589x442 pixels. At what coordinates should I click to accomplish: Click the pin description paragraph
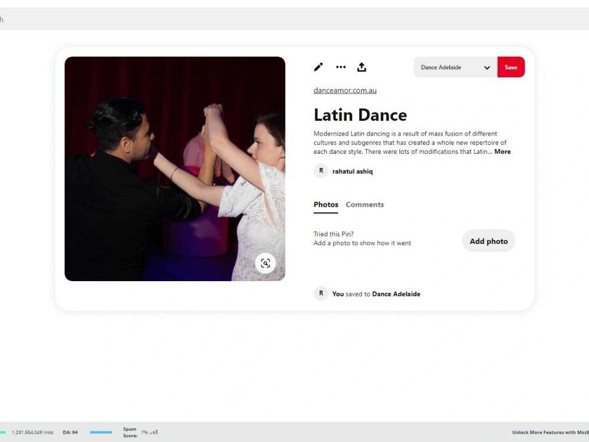(x=412, y=143)
